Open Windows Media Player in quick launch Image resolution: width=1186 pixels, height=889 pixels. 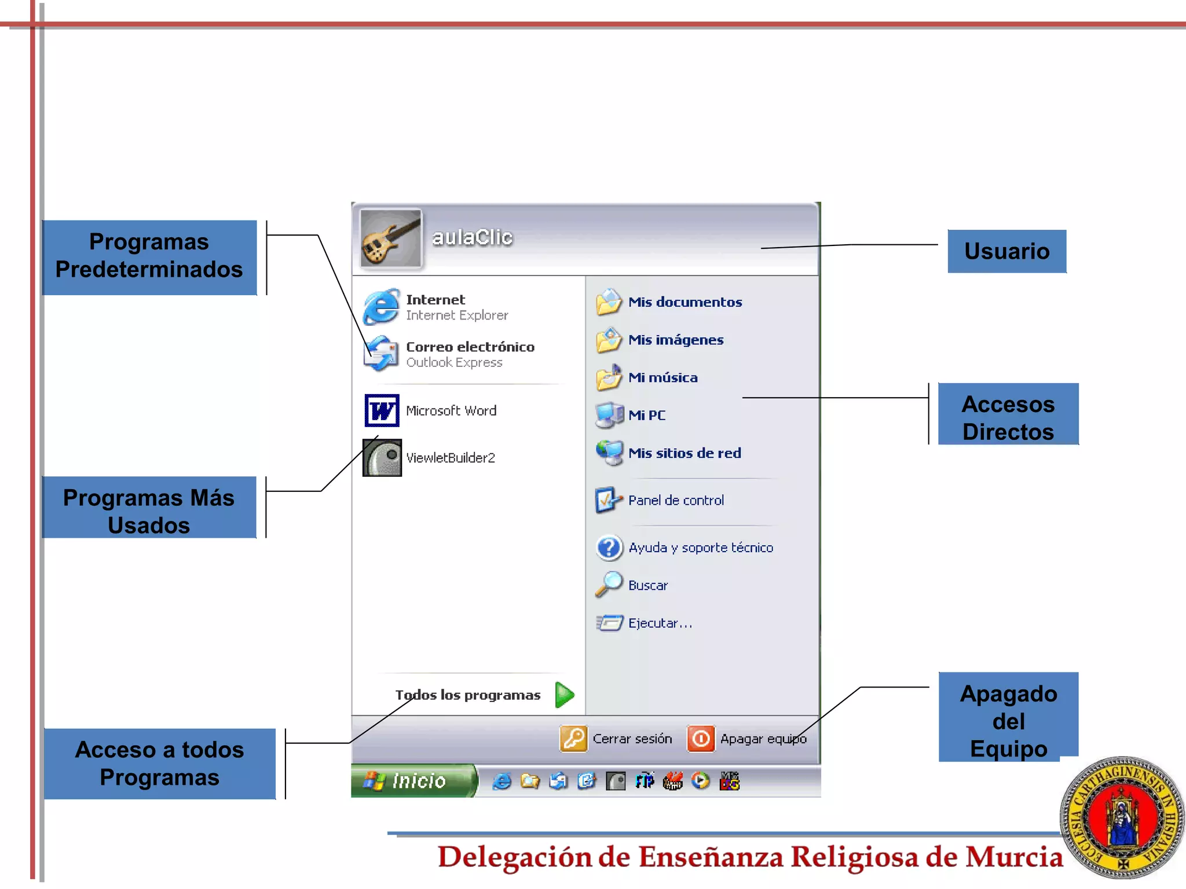click(701, 781)
